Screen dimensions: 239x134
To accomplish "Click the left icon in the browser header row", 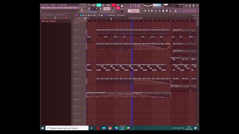I will 45,18.
